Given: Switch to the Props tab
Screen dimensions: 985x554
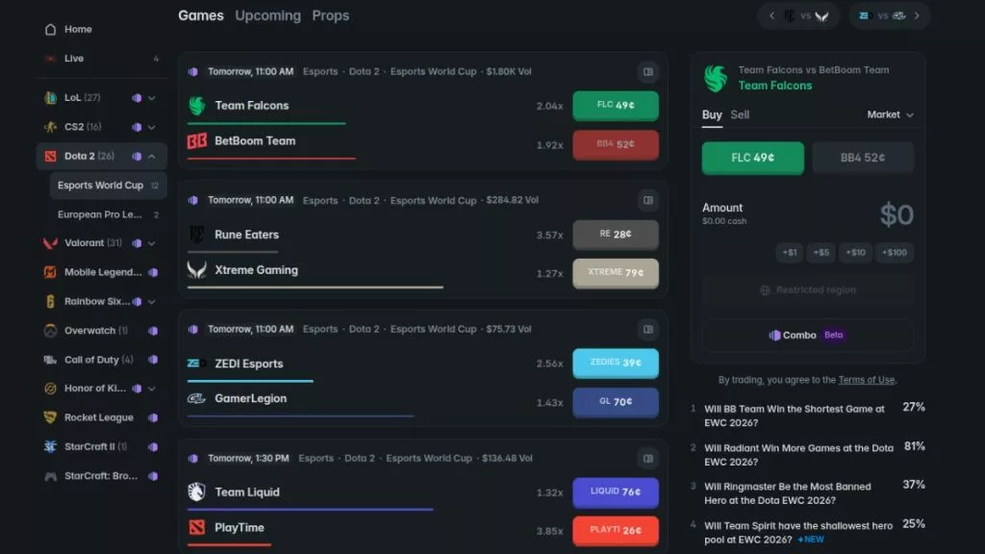Looking at the screenshot, I should [331, 15].
